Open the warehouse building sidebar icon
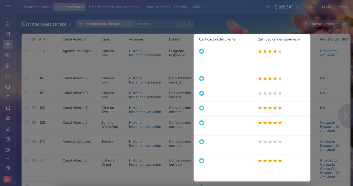 coord(8,108)
